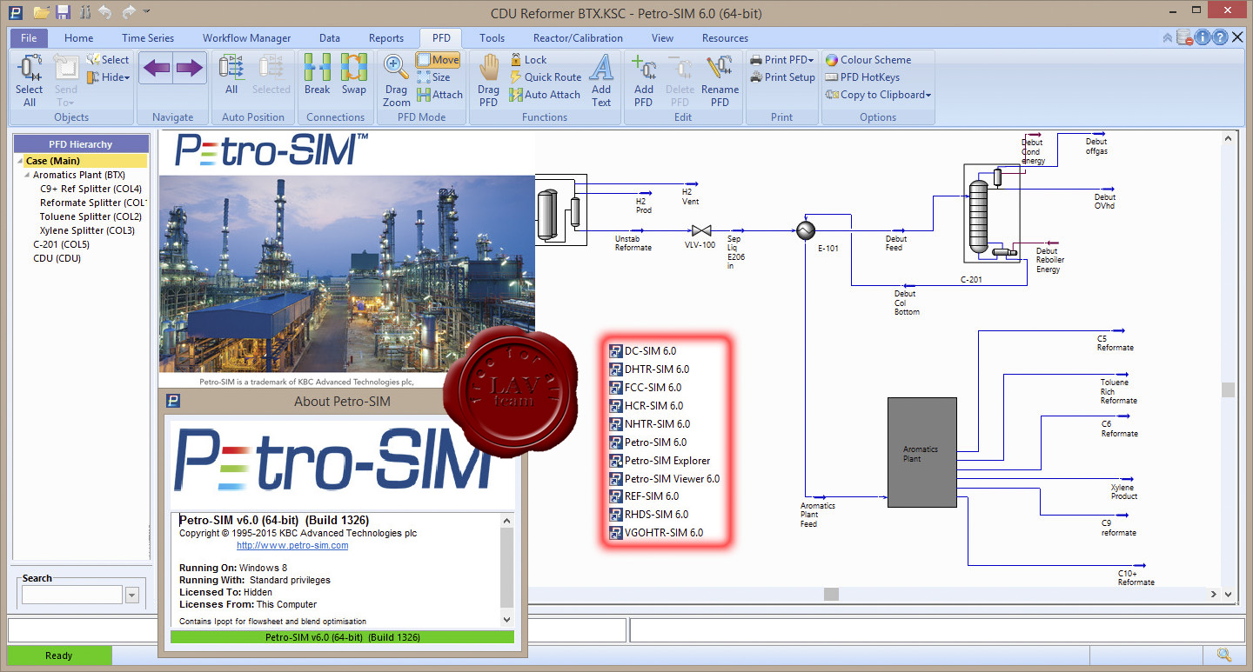The height and width of the screenshot is (672, 1253).
Task: Select CDU (CDU) in PFD hierarchy
Action: coord(57,258)
